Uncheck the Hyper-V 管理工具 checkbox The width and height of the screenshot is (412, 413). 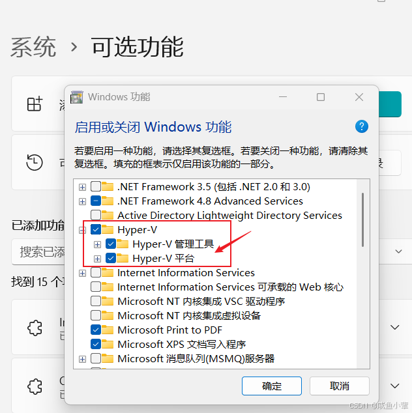(x=111, y=244)
